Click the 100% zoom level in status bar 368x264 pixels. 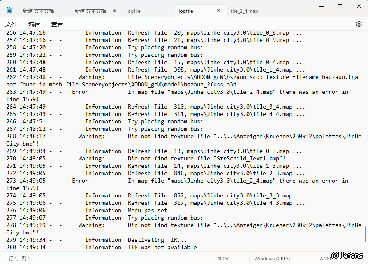point(224,259)
